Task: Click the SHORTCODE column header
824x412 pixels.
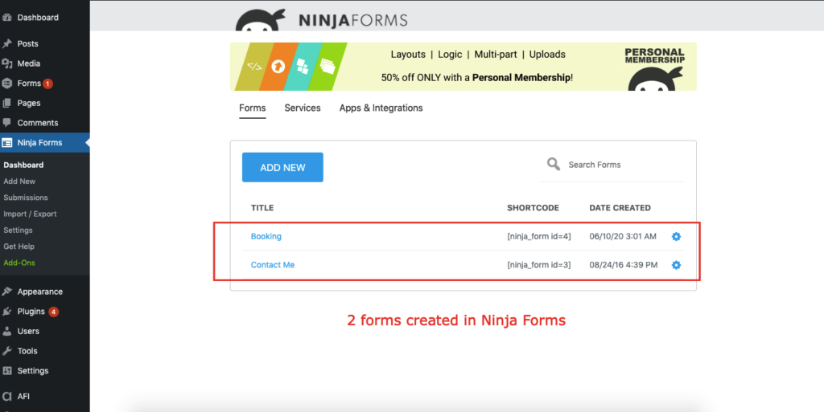Action: pyautogui.click(x=533, y=208)
